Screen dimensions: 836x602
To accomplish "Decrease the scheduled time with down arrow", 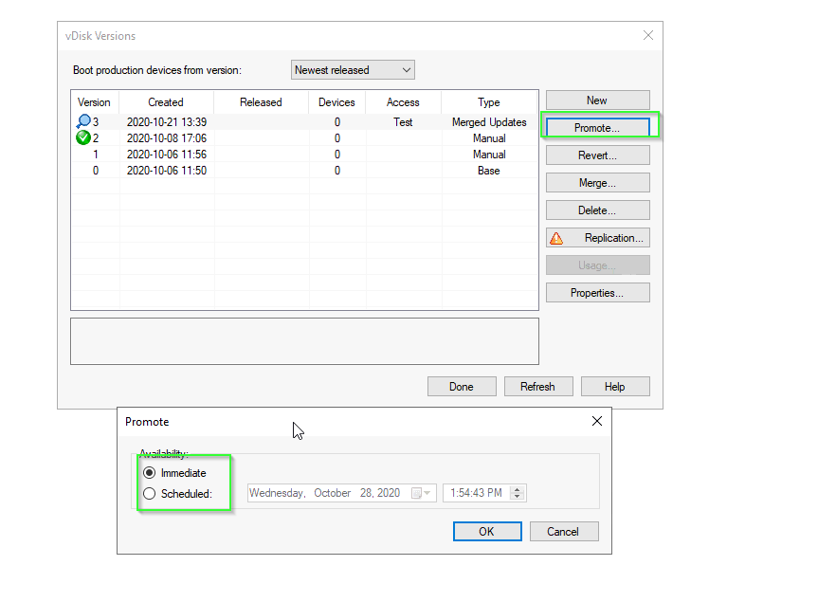I will pyautogui.click(x=517, y=496).
